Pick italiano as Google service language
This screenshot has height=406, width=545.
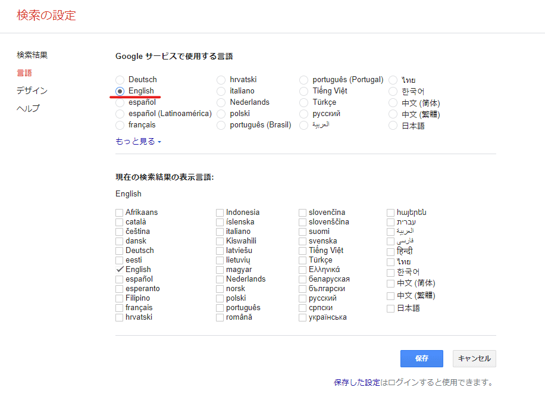pyautogui.click(x=221, y=91)
